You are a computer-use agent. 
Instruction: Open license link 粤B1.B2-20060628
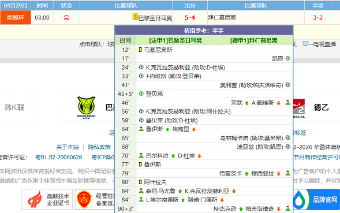point(58,157)
